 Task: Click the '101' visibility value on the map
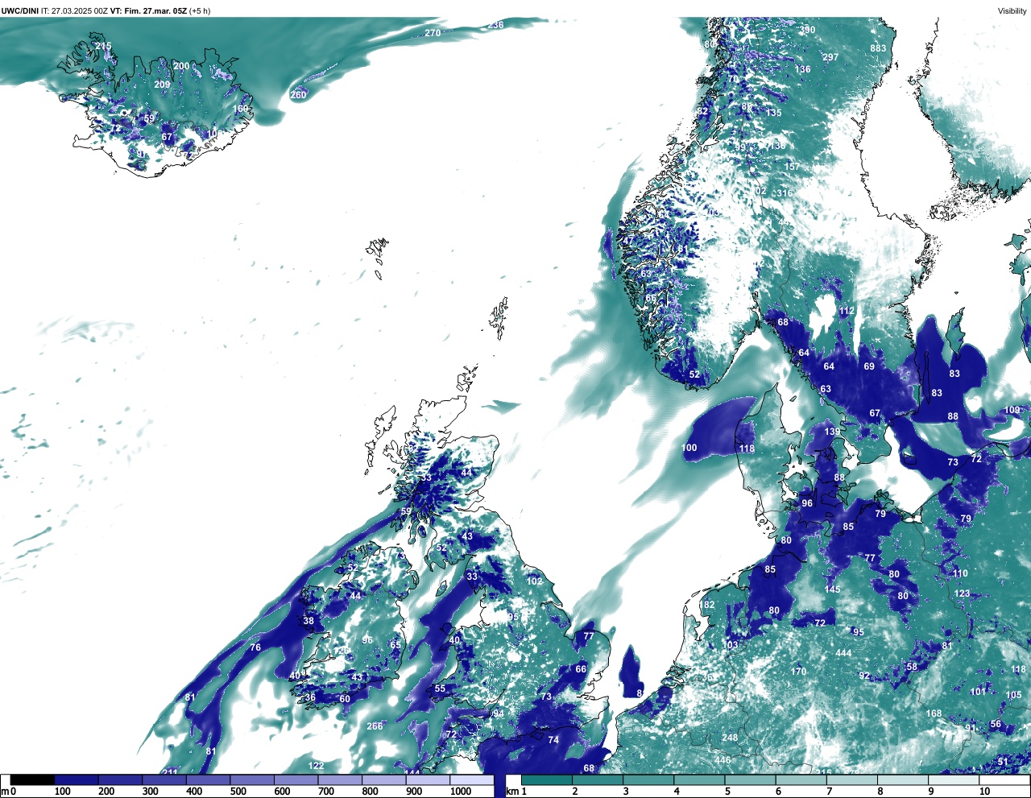pos(978,692)
